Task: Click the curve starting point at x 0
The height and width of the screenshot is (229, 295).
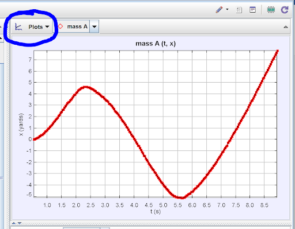Action: 35,139
